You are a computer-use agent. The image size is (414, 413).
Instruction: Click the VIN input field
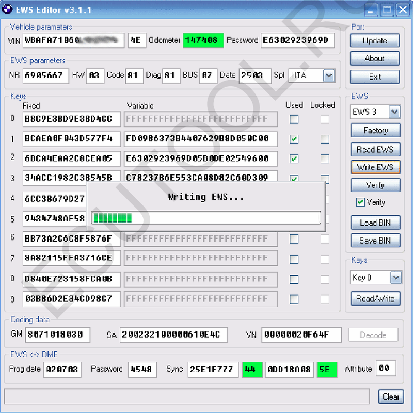coord(73,40)
